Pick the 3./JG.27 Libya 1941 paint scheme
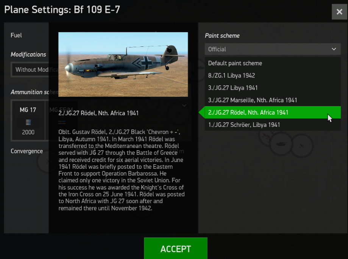The image size is (348, 259). 233,88
